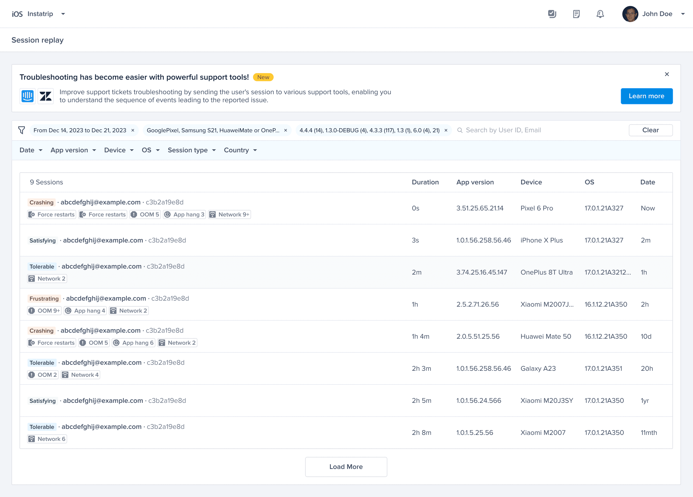The image size is (693, 497).
Task: Click the Zendesk logo icon
Action: [x=46, y=96]
